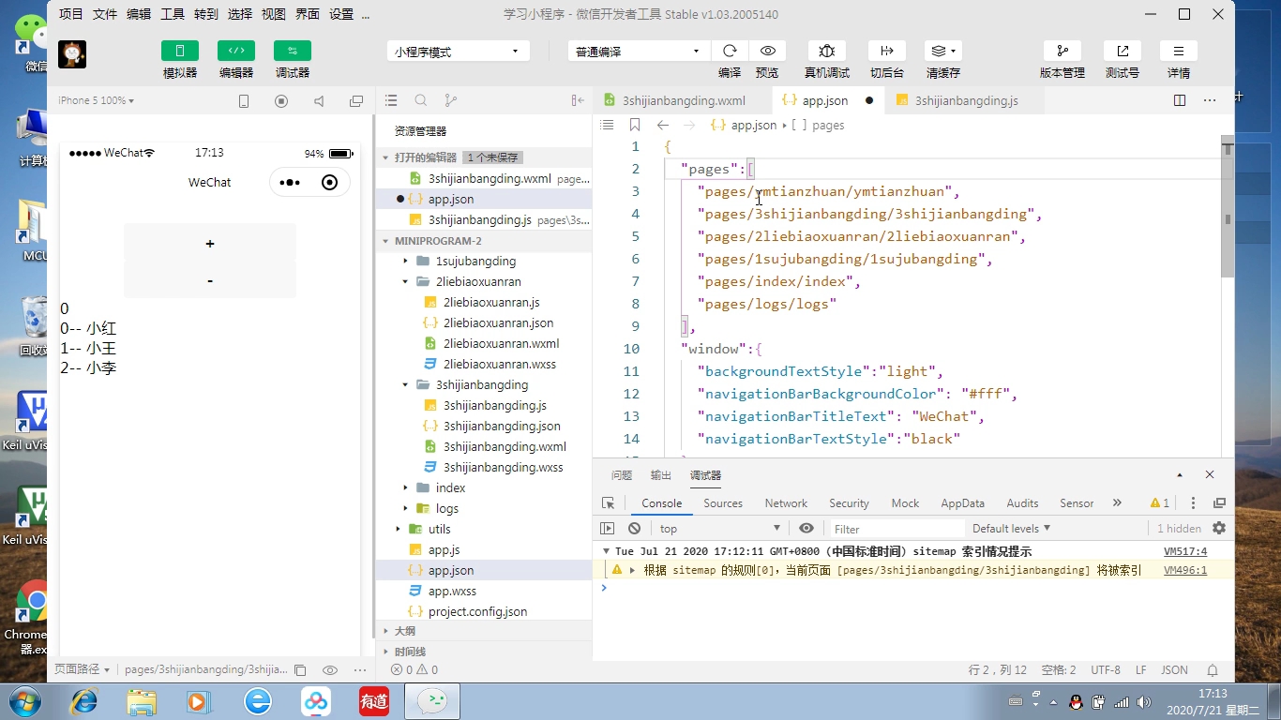Click the simulator capsule close circle
This screenshot has width=1281, height=720.
point(329,183)
